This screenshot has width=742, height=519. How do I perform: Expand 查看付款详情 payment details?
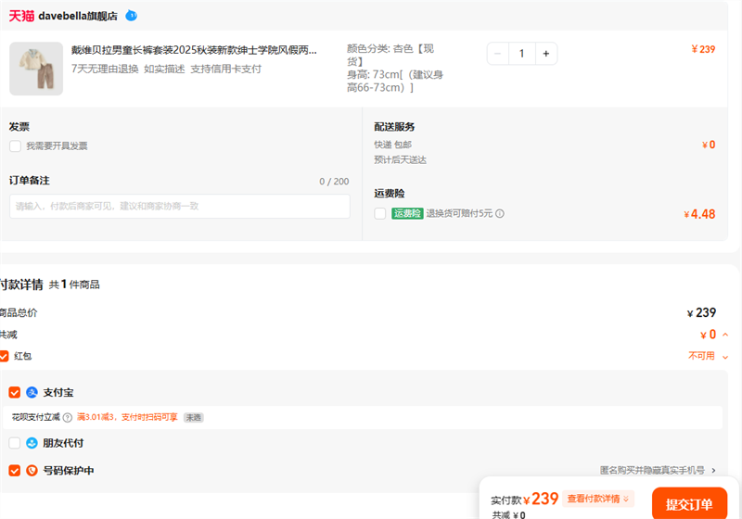click(x=598, y=500)
